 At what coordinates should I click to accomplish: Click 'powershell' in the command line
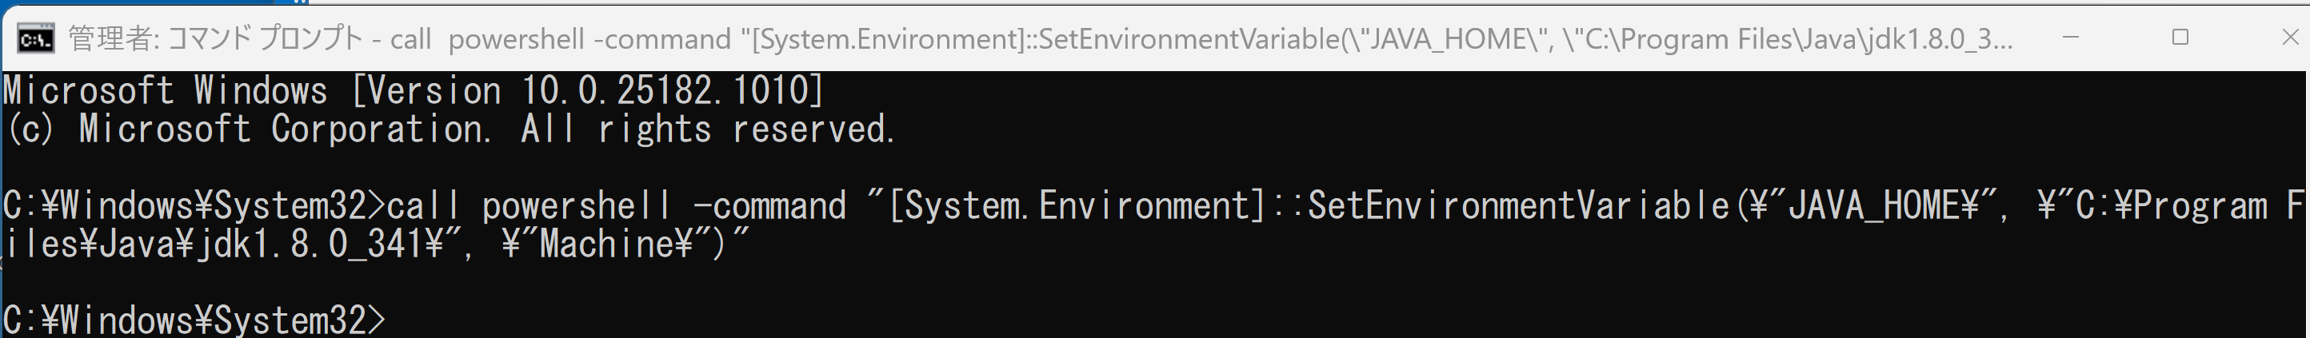(577, 206)
